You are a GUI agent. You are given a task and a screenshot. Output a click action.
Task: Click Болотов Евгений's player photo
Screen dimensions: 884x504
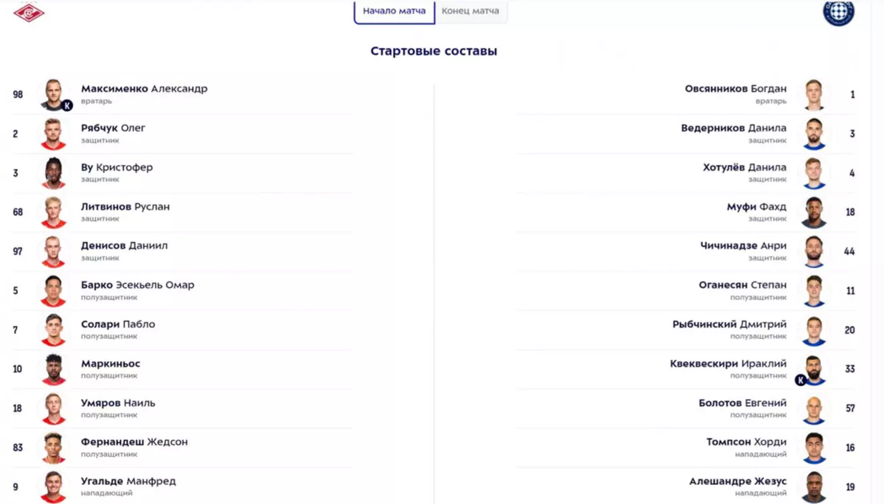tap(814, 409)
